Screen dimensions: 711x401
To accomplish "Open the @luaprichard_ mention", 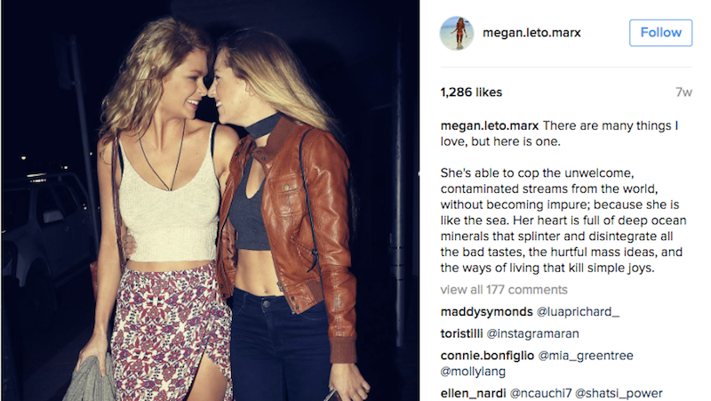I will pyautogui.click(x=579, y=311).
